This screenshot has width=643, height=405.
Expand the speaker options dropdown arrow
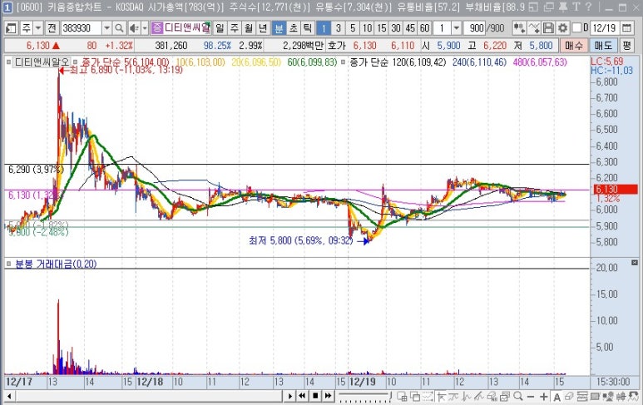coord(145,28)
